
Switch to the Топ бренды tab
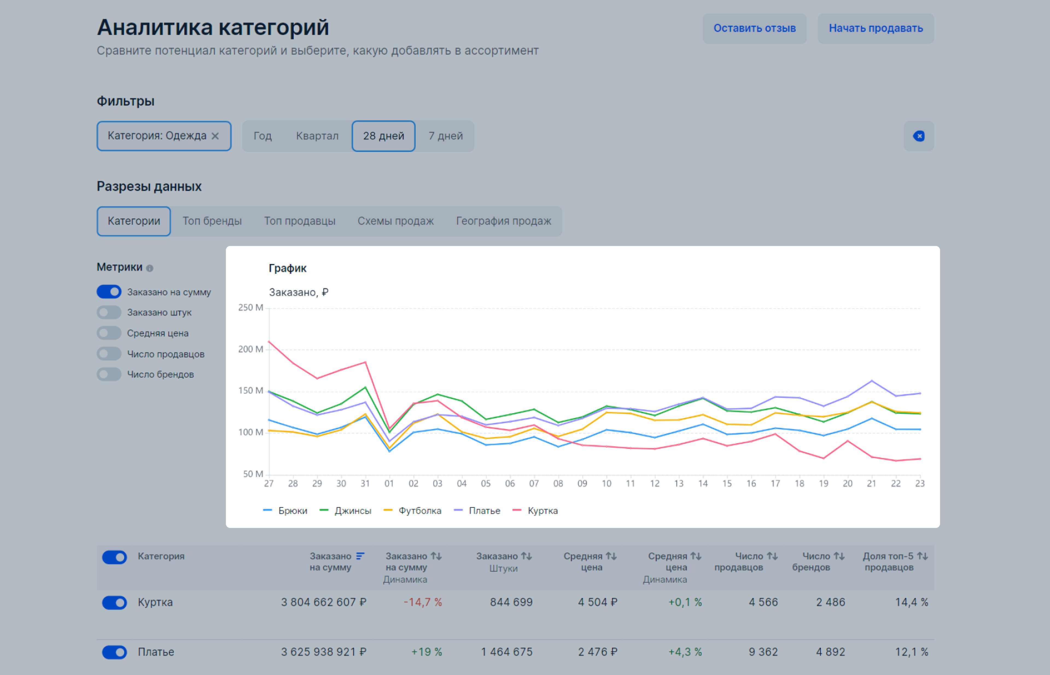point(212,221)
